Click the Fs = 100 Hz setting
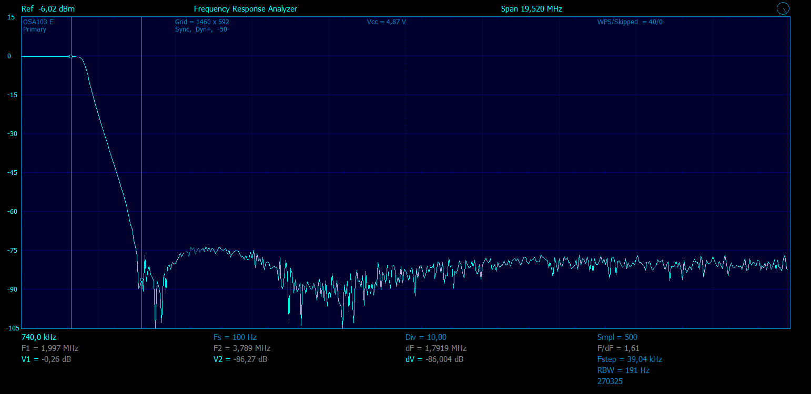Screen dimensions: 811x394 [x=235, y=337]
